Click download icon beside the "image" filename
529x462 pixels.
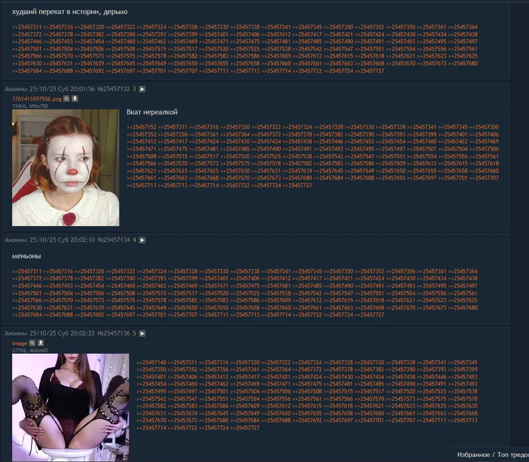tap(41, 343)
